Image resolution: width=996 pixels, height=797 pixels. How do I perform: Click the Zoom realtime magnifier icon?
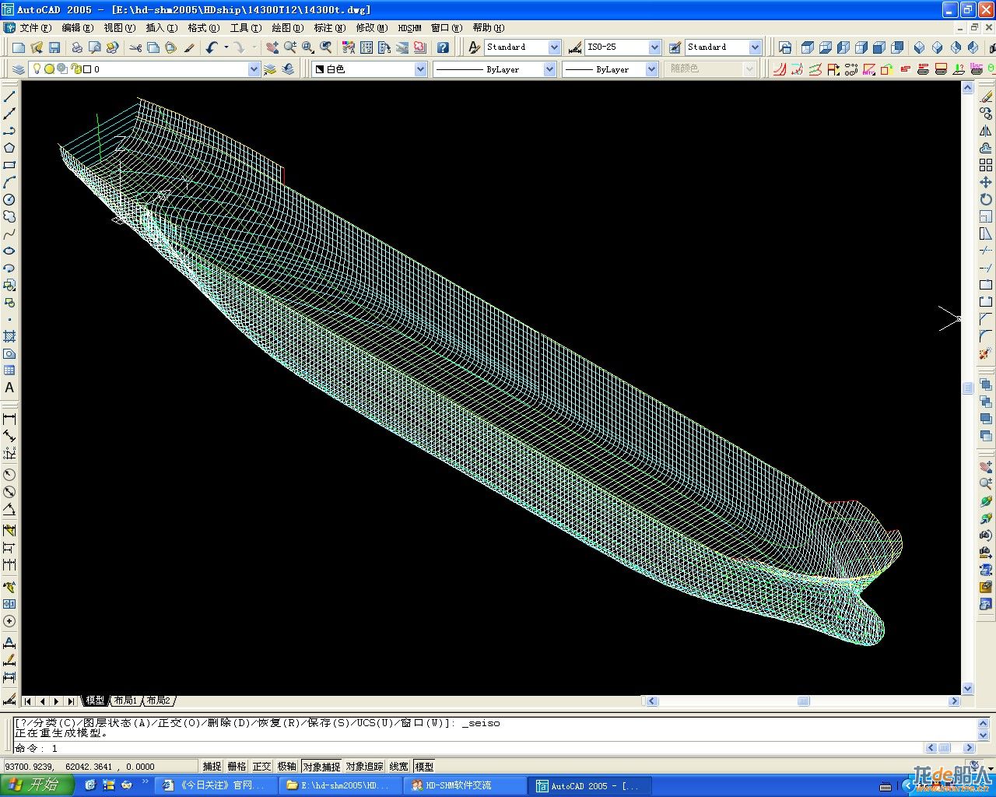tap(289, 47)
